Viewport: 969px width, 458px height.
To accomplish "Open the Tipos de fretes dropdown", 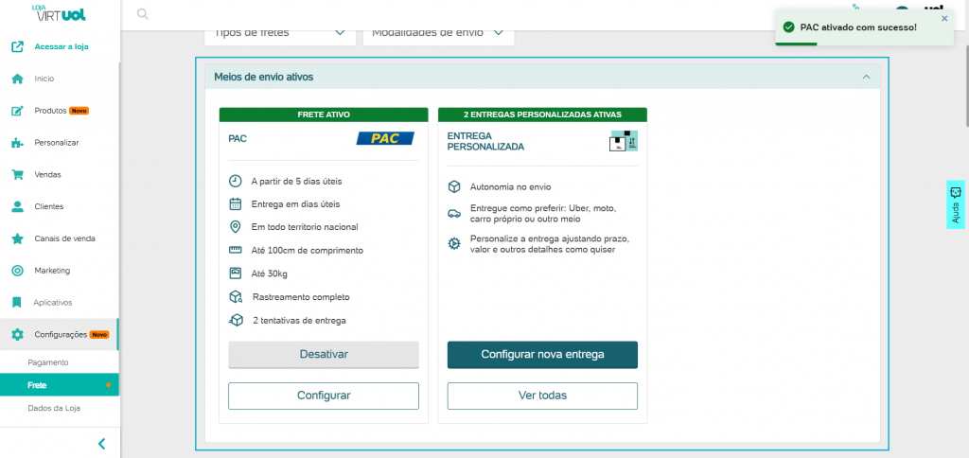I will tap(279, 32).
